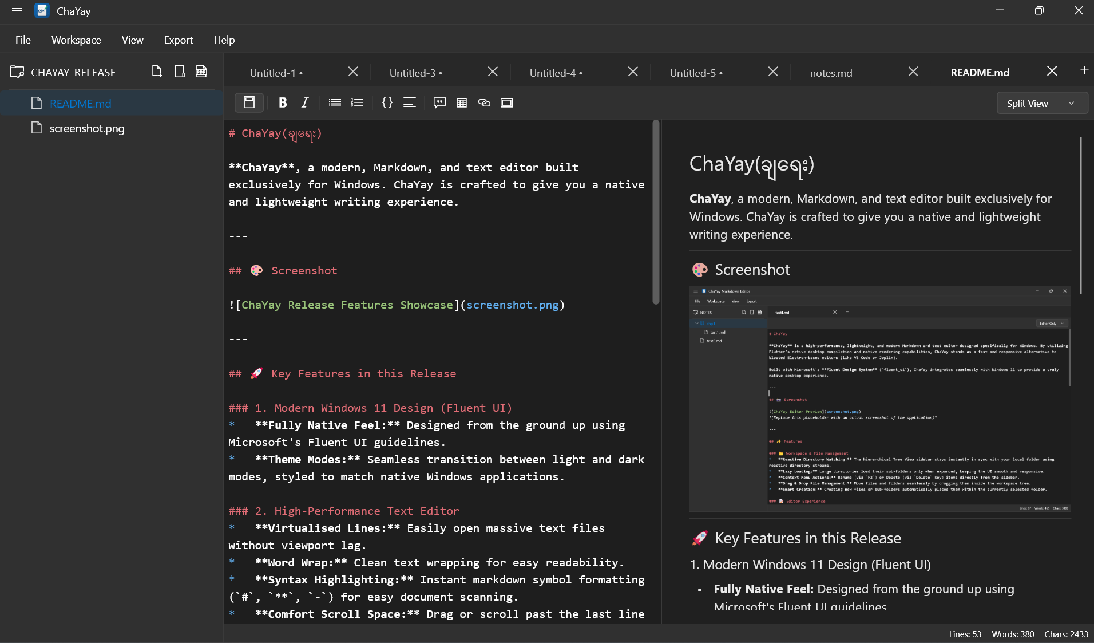The width and height of the screenshot is (1094, 643).
Task: Click the PDF export icon in sidebar
Action: 201,72
